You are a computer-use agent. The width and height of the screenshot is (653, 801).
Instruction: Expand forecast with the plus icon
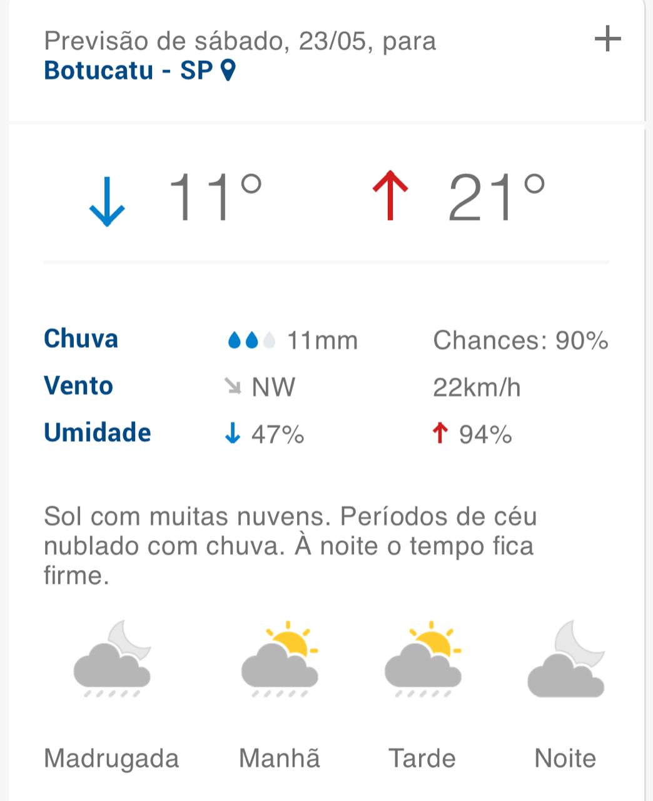607,39
